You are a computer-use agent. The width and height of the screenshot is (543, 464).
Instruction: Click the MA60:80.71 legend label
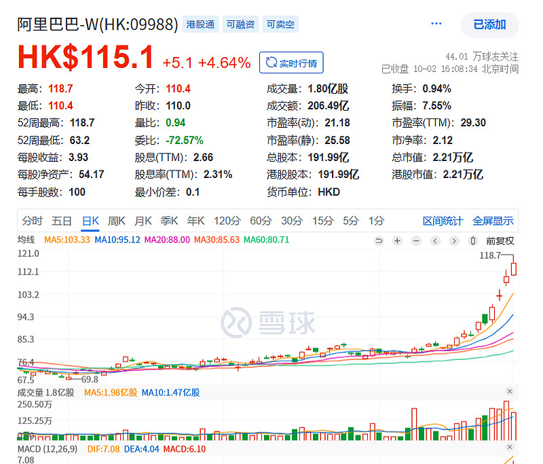click(266, 240)
